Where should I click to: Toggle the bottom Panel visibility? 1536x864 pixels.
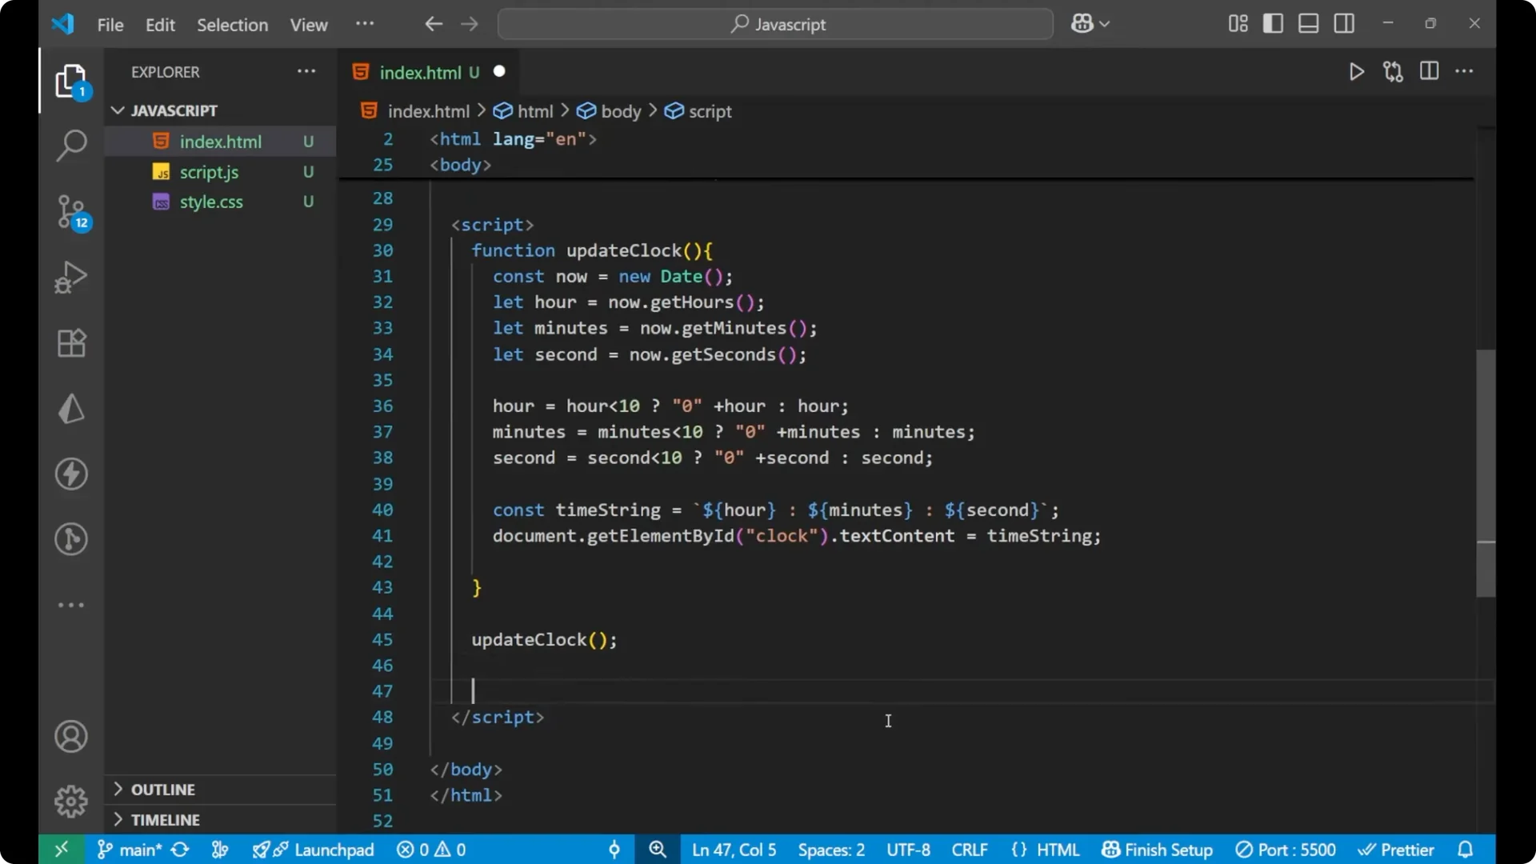[x=1308, y=23]
